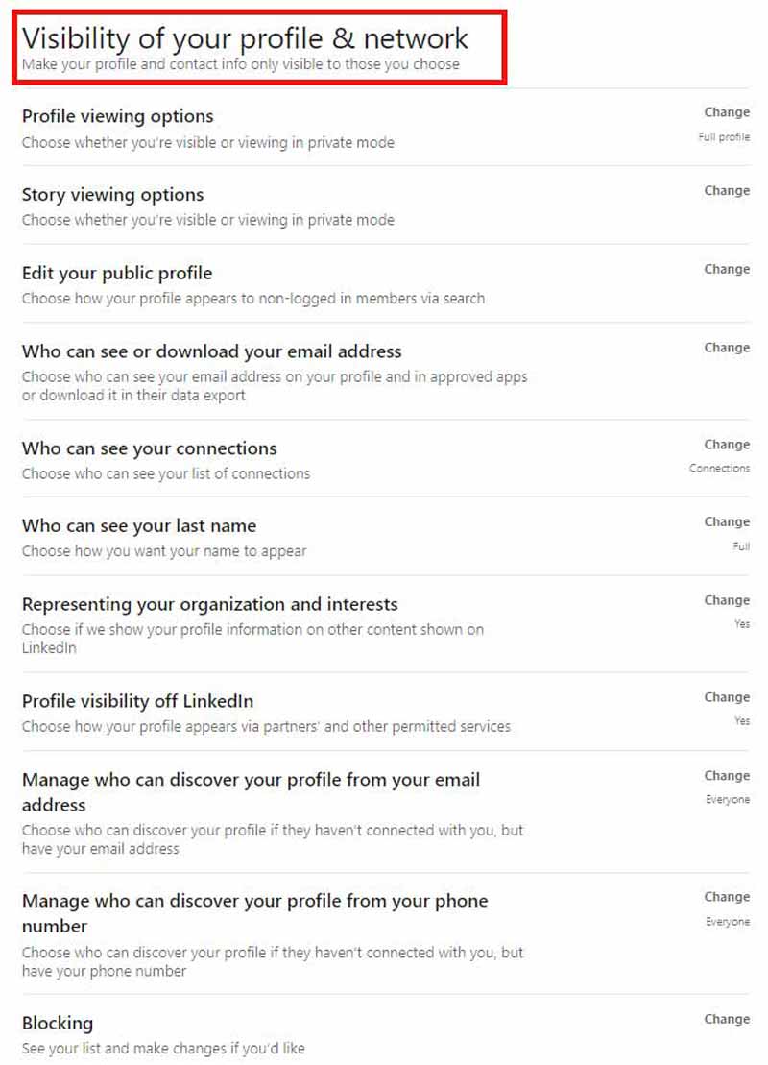Click Change for email address visibility
768x1065 pixels.
pyautogui.click(x=726, y=348)
